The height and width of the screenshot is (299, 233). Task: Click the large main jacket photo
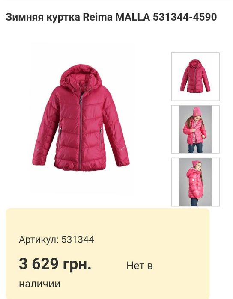point(81,118)
